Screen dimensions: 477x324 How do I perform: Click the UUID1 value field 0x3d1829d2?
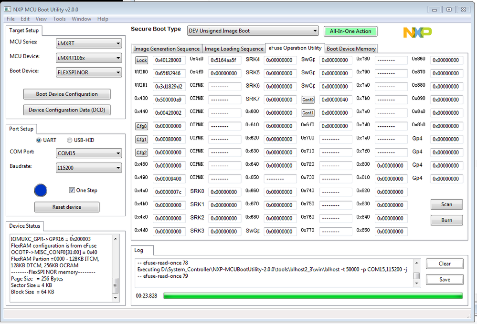pyautogui.click(x=169, y=87)
